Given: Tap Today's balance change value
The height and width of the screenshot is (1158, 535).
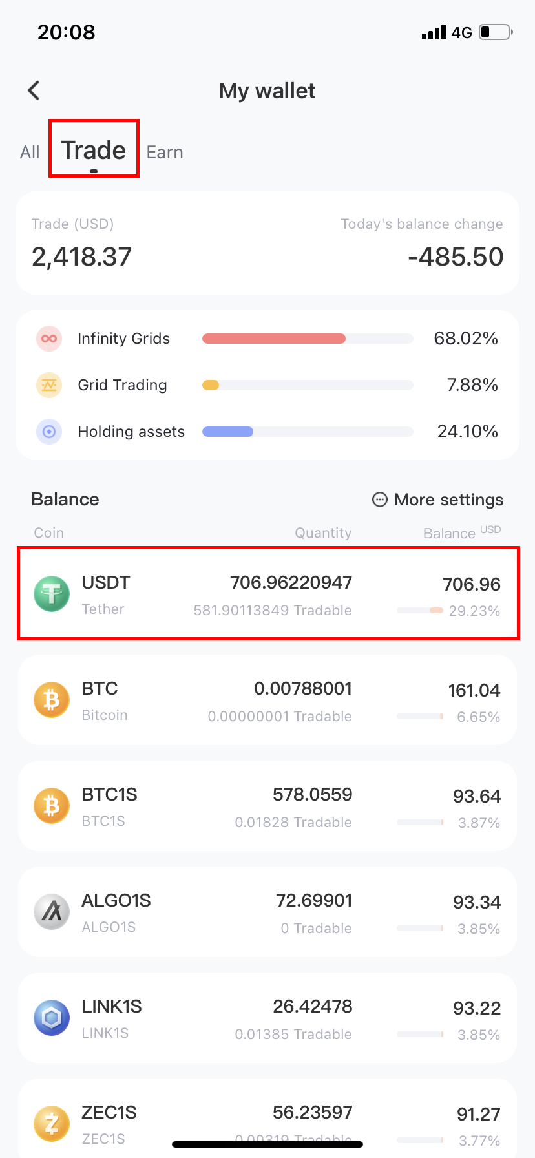Looking at the screenshot, I should 456,257.
